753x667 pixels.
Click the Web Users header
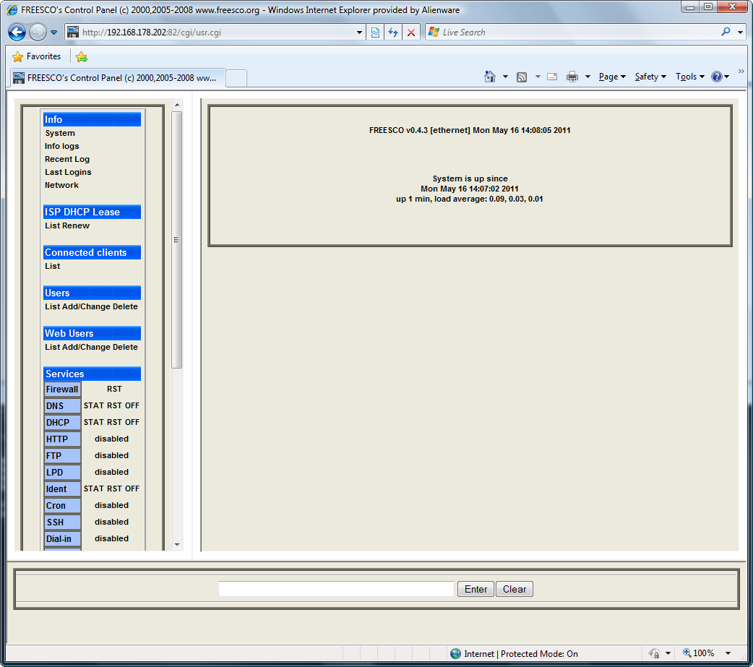[92, 333]
